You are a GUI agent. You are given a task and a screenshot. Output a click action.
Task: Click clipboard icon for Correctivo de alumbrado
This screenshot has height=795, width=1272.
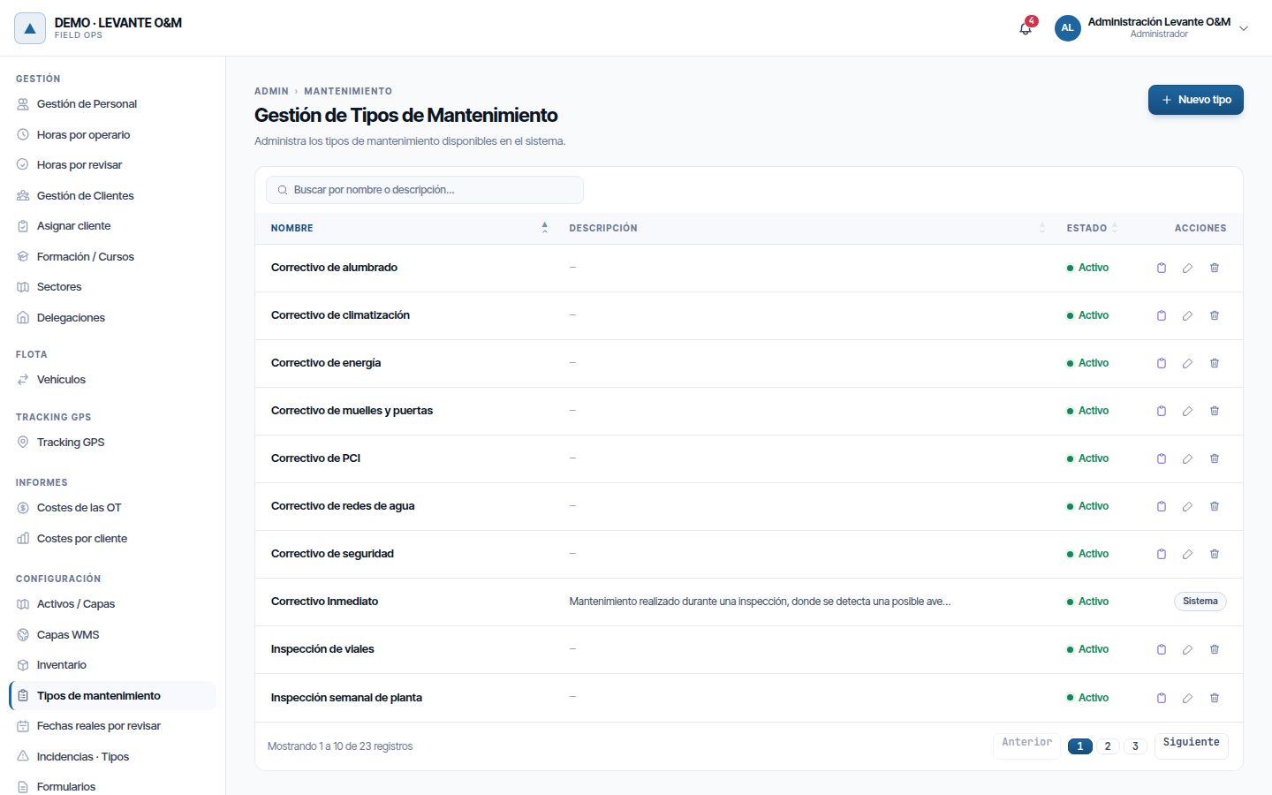[1162, 268]
